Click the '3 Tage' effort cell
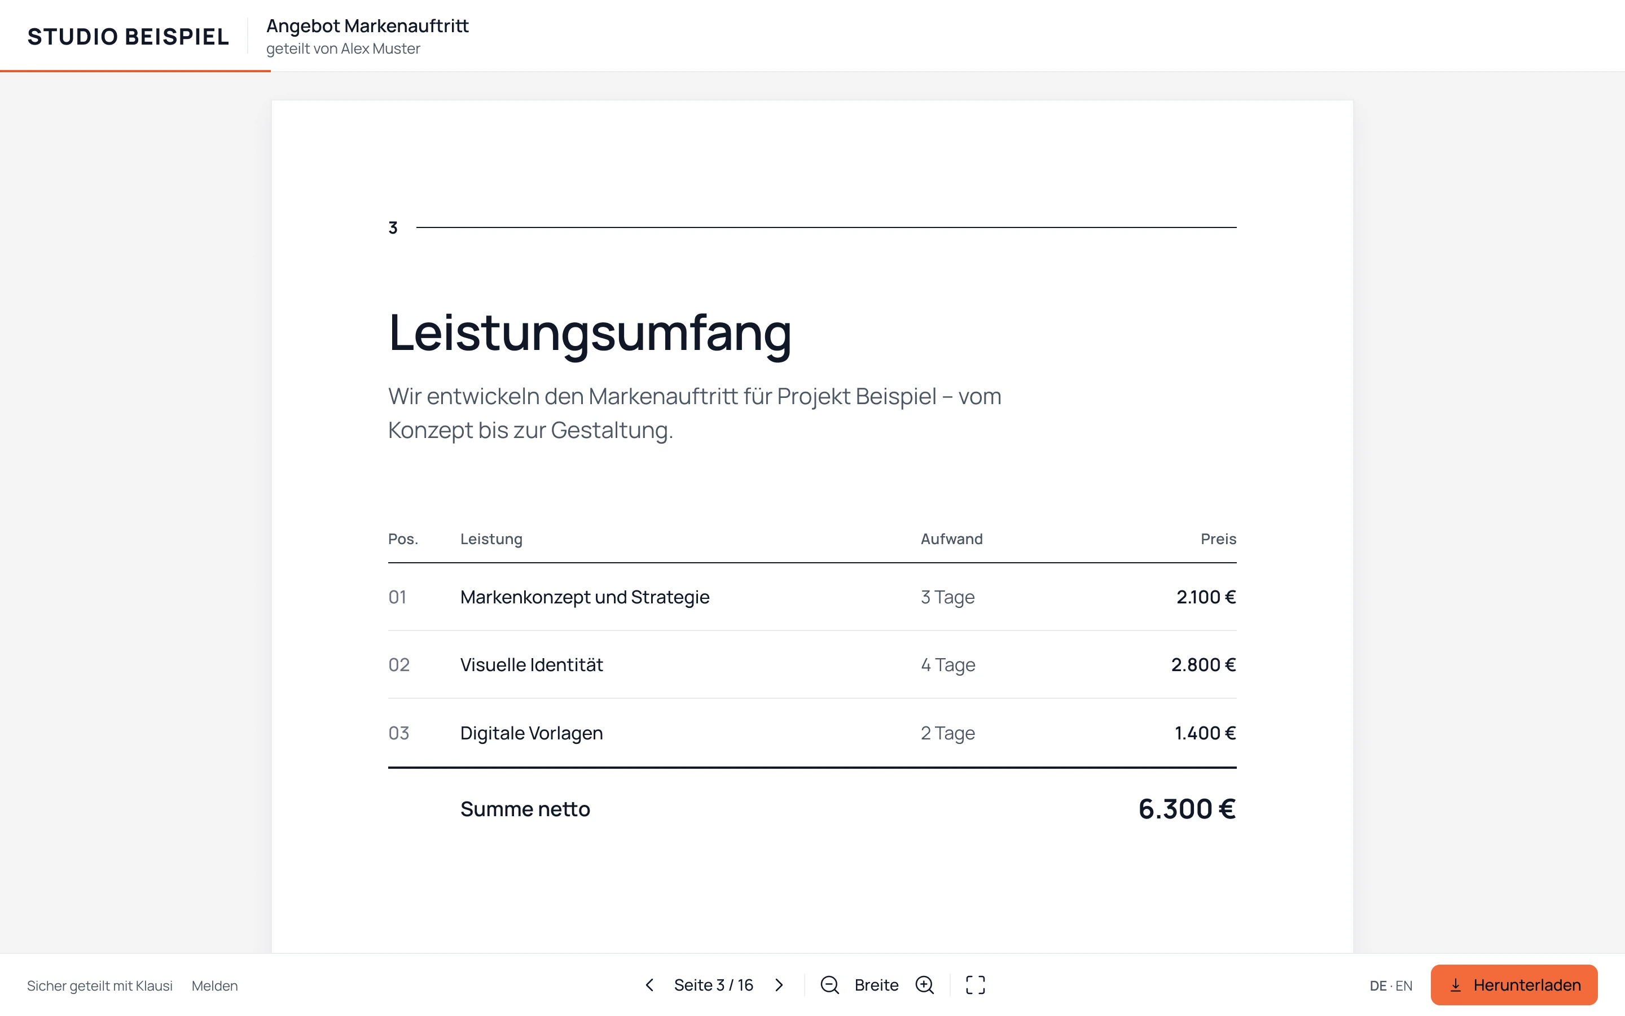 947,597
